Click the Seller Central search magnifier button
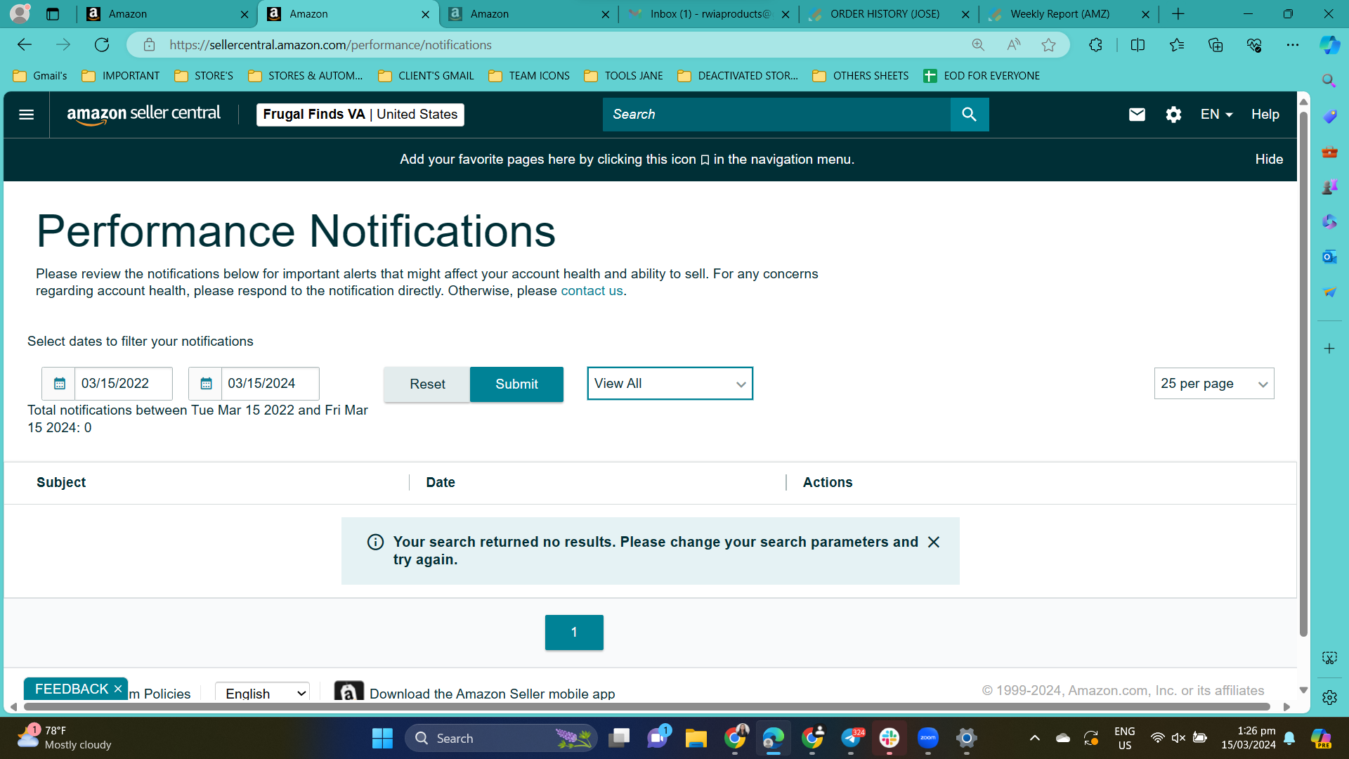The image size is (1349, 759). click(970, 115)
